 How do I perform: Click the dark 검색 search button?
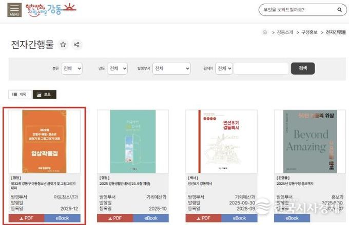coord(302,69)
